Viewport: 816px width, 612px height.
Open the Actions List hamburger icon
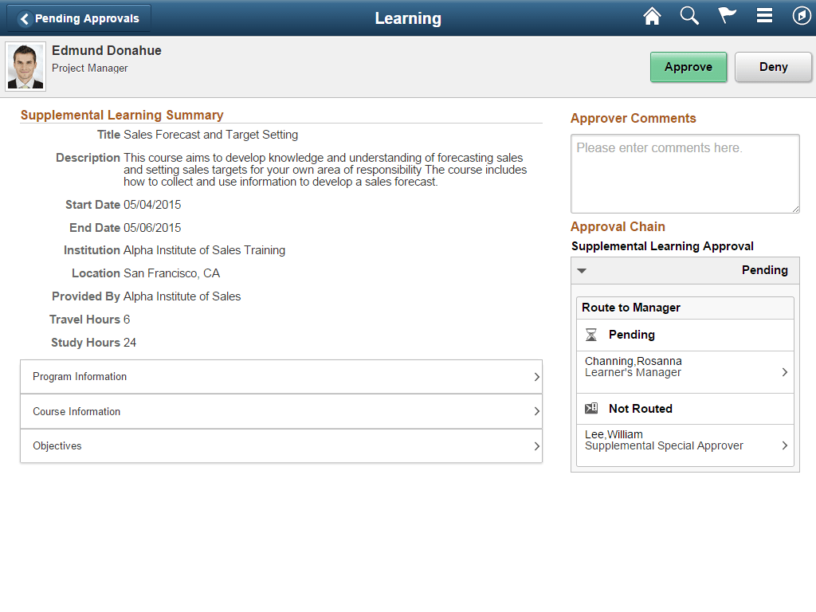click(x=764, y=15)
